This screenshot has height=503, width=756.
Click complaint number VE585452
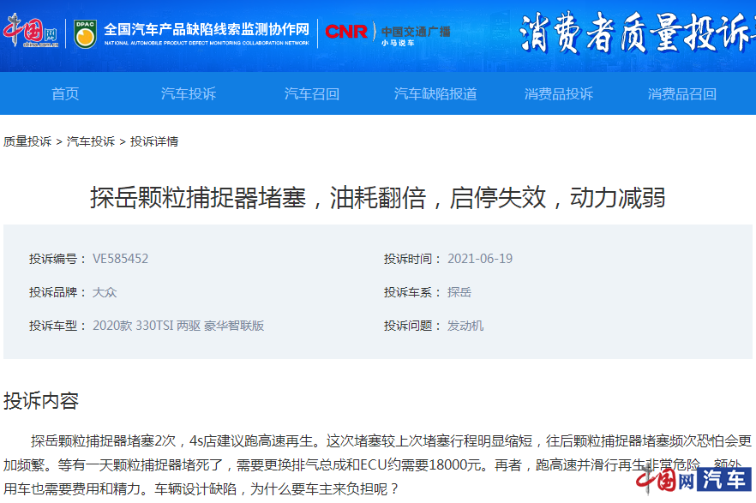[120, 259]
